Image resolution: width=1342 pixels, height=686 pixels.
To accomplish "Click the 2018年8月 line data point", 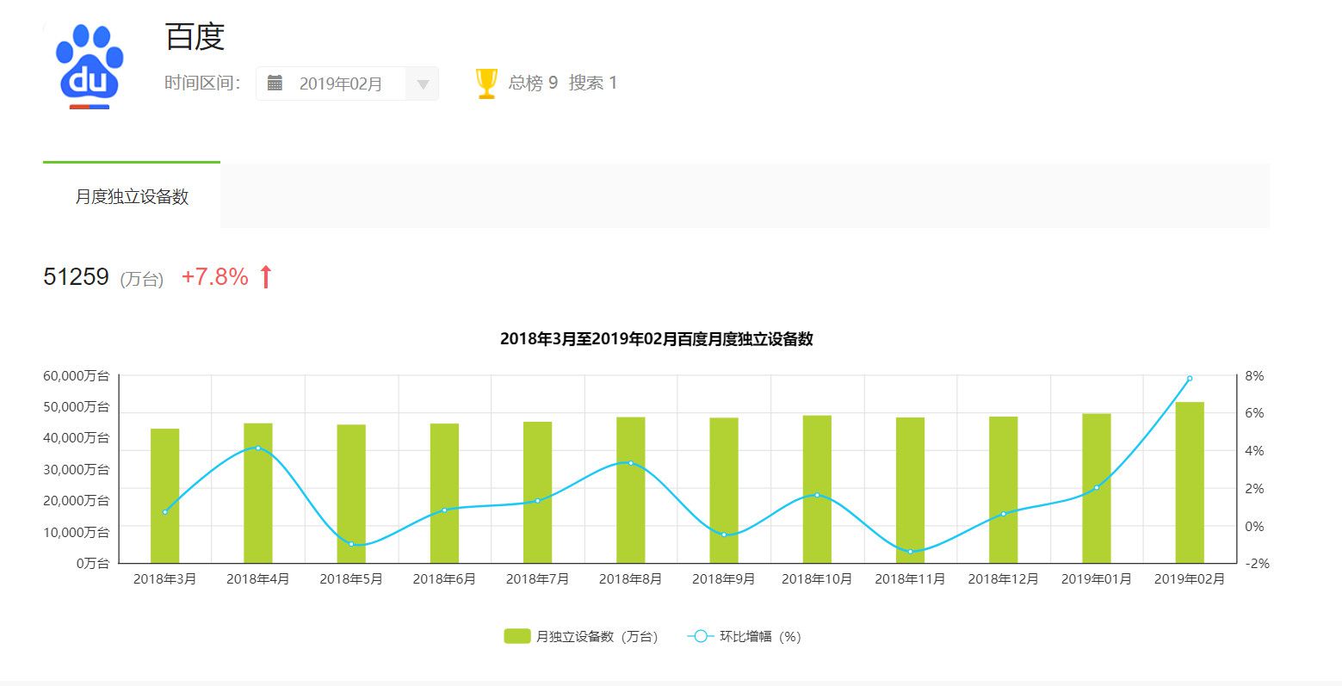I will tap(631, 463).
